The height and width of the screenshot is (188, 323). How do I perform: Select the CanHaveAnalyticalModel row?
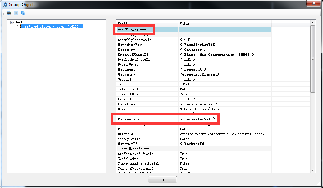click(x=193, y=164)
